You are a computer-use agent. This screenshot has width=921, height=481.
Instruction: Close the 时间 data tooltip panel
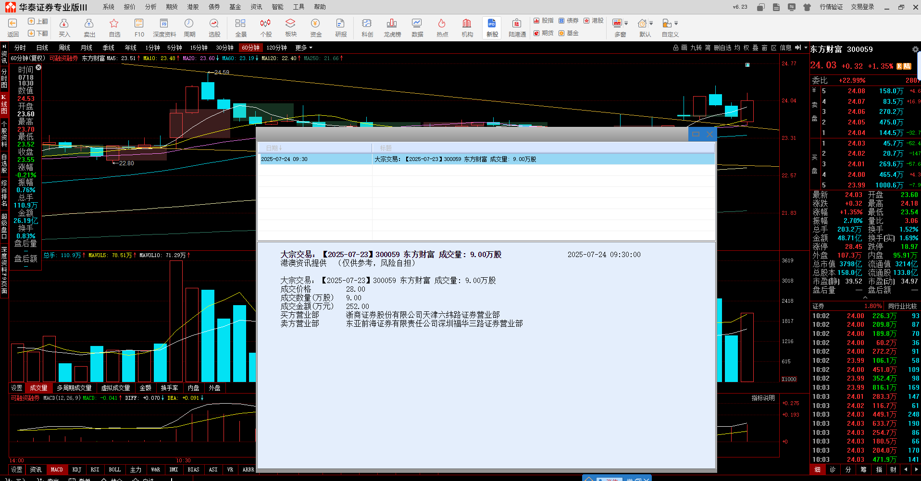(38, 67)
